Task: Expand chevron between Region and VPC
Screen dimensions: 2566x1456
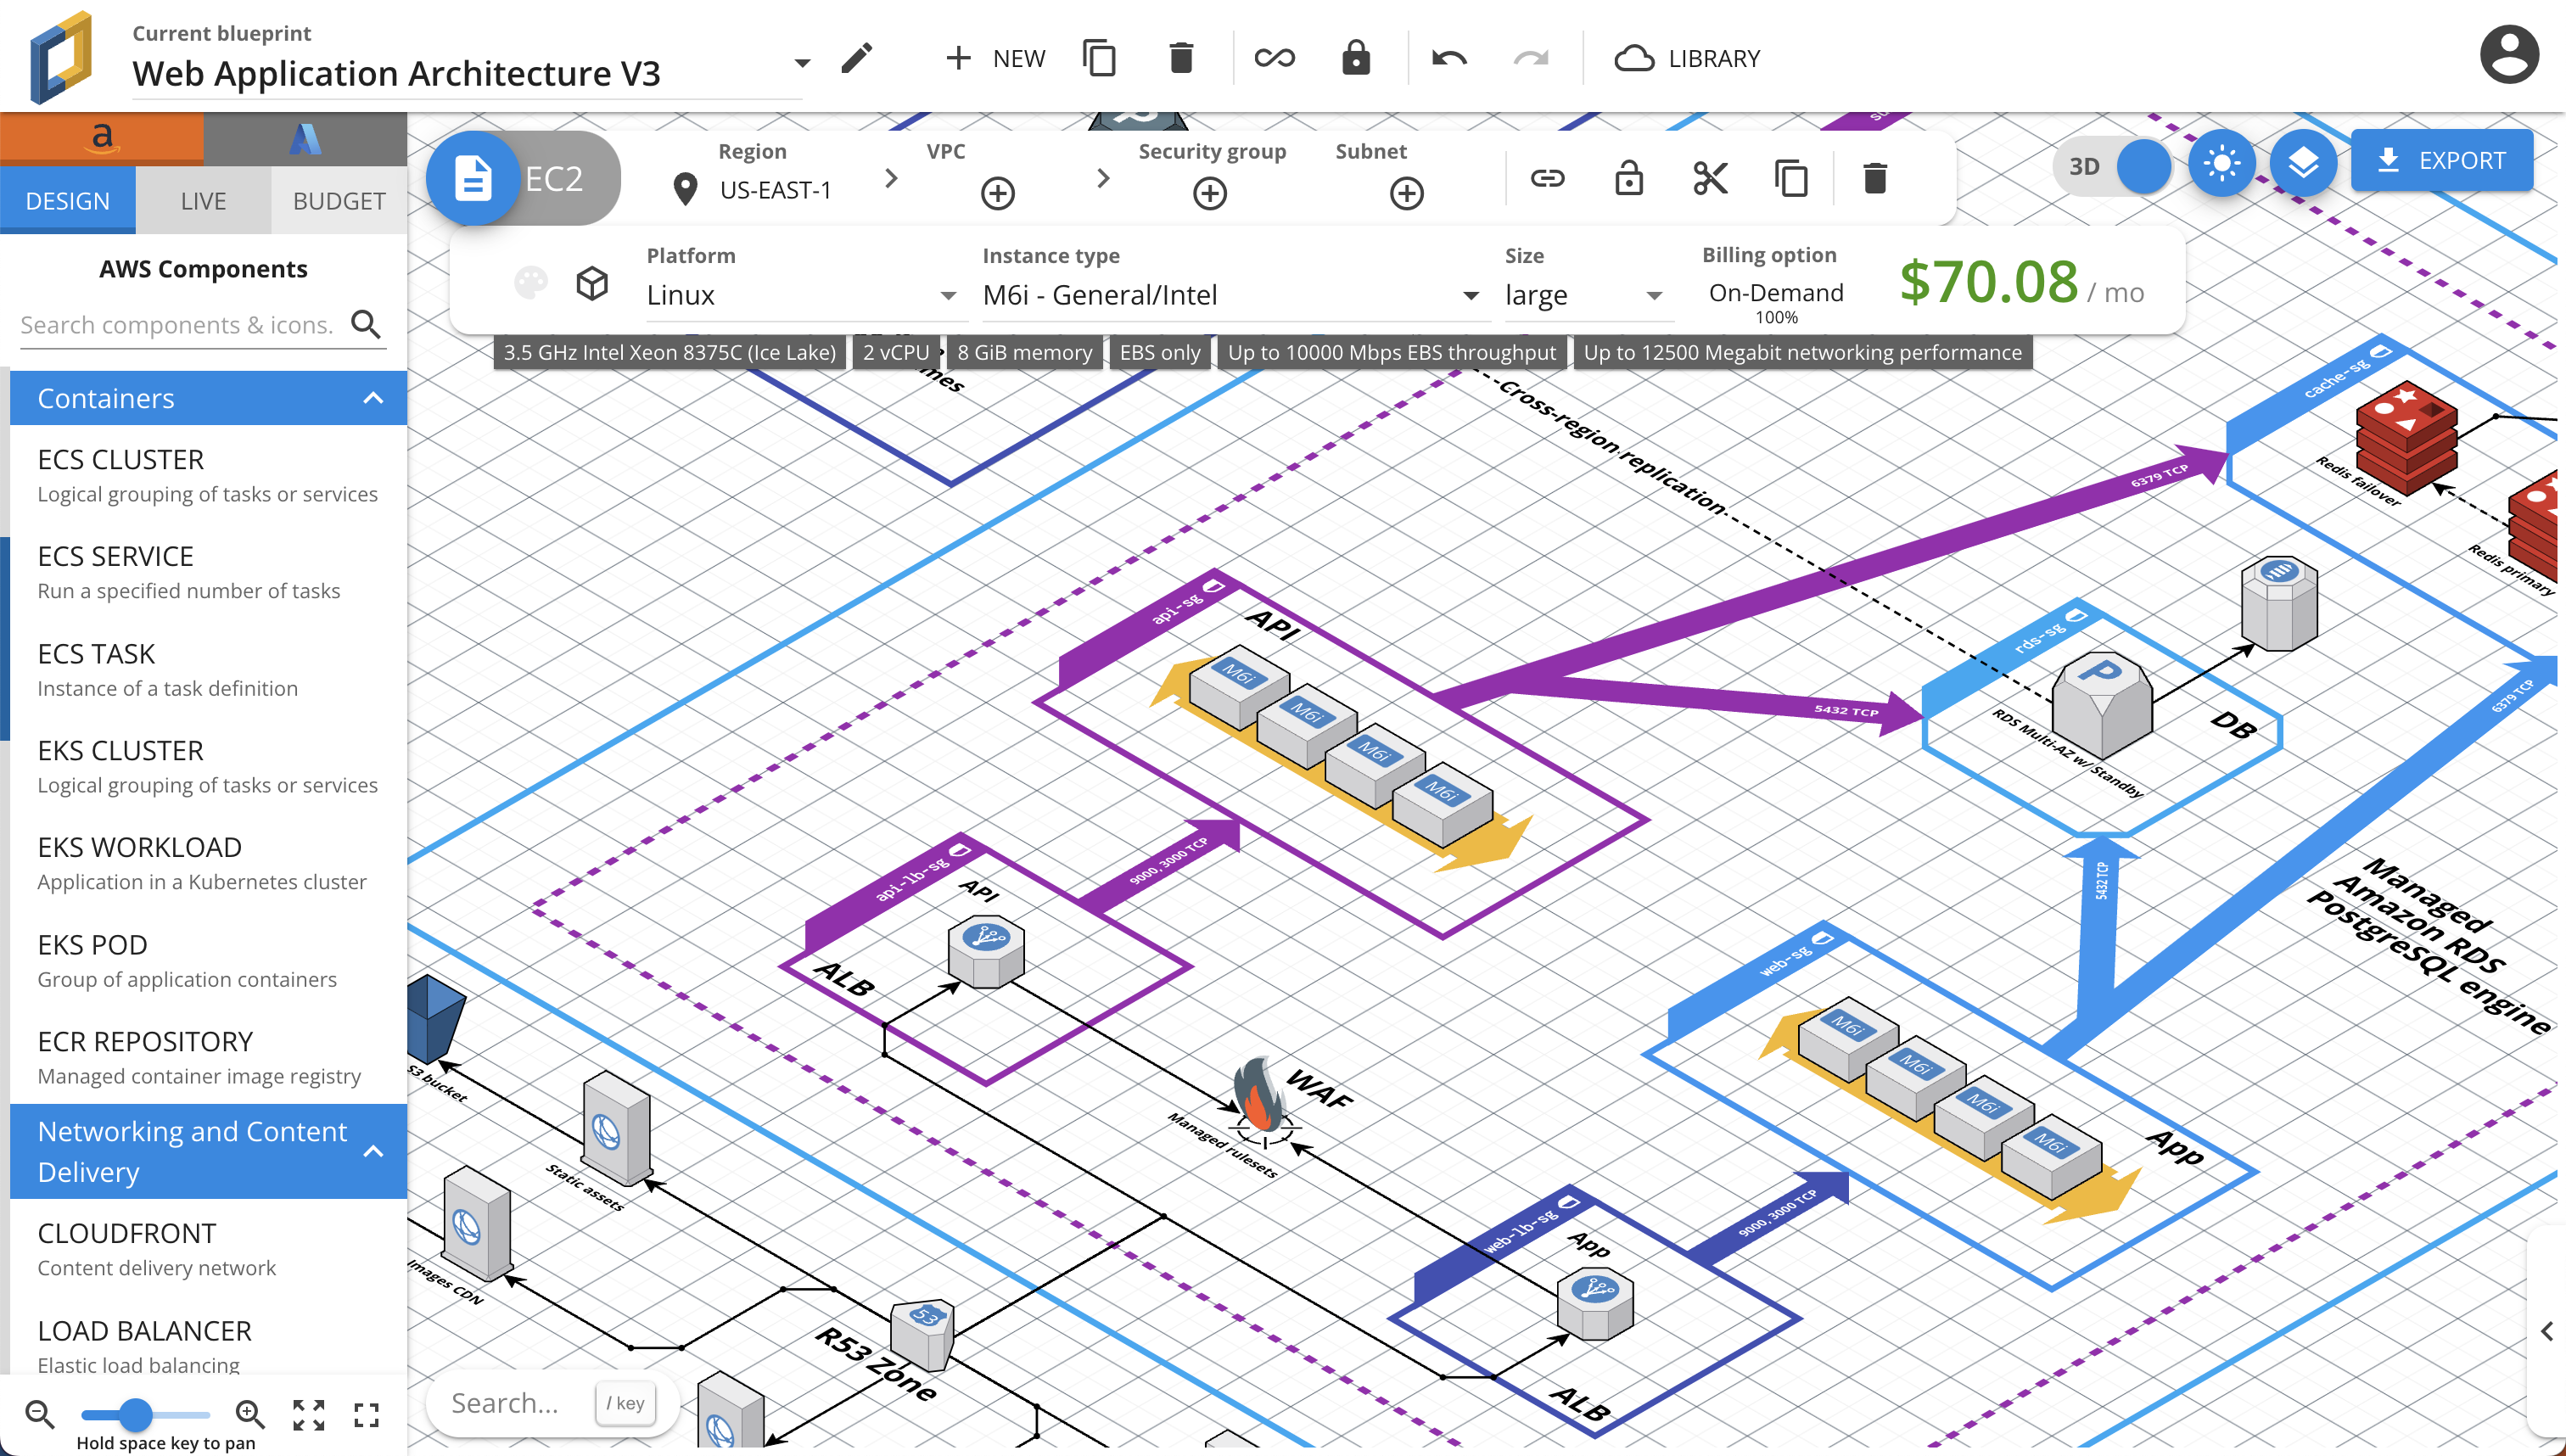Action: point(891,178)
